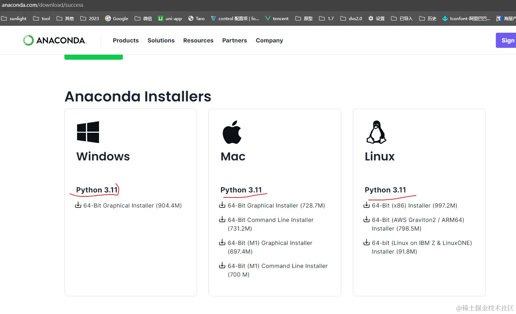The image size is (516, 314).
Task: Click download icon for Mac 64-Bit Command Line Installer (731.2M)
Action: pos(222,219)
